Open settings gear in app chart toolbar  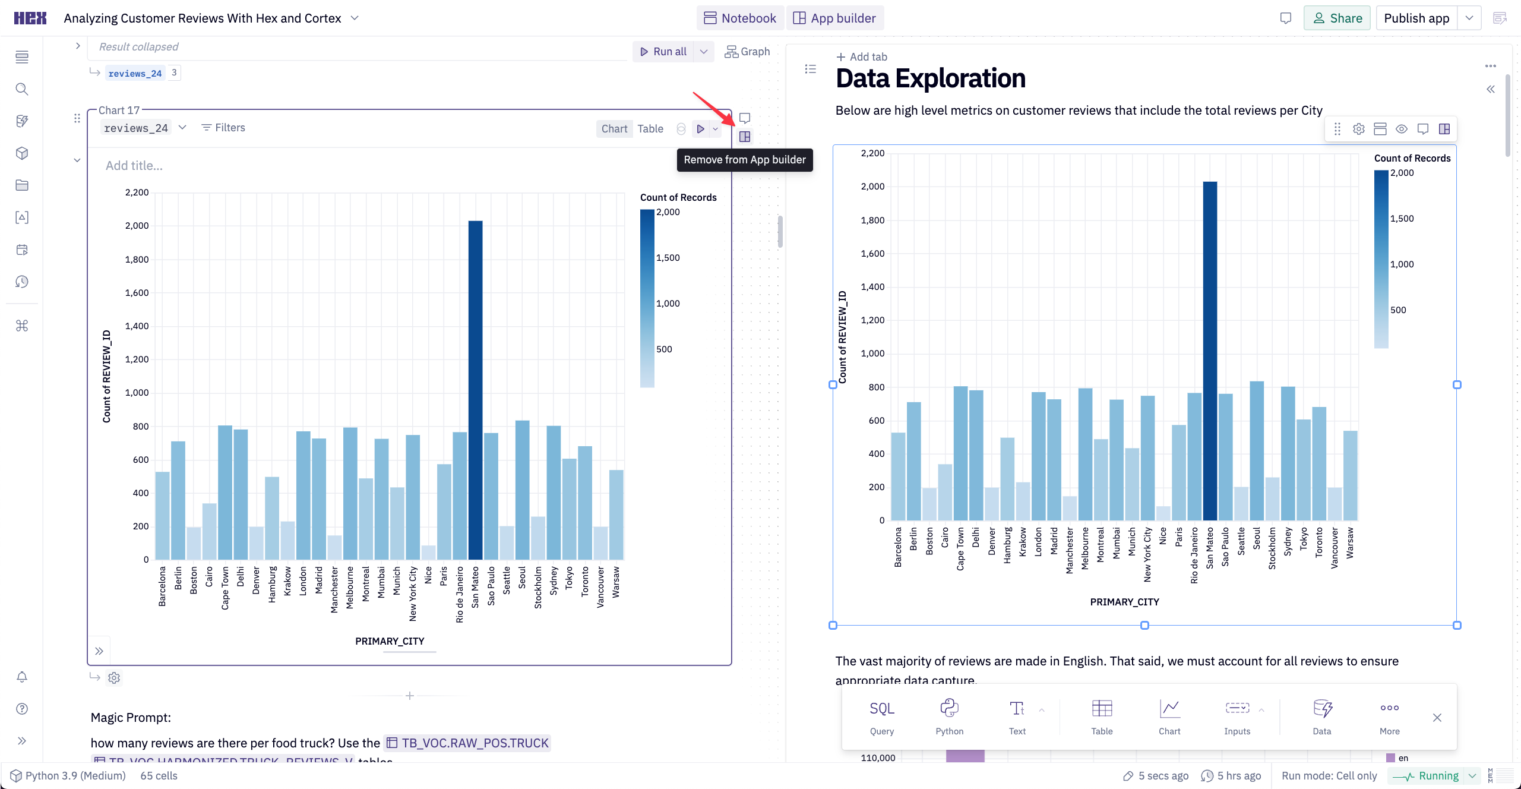click(1359, 129)
